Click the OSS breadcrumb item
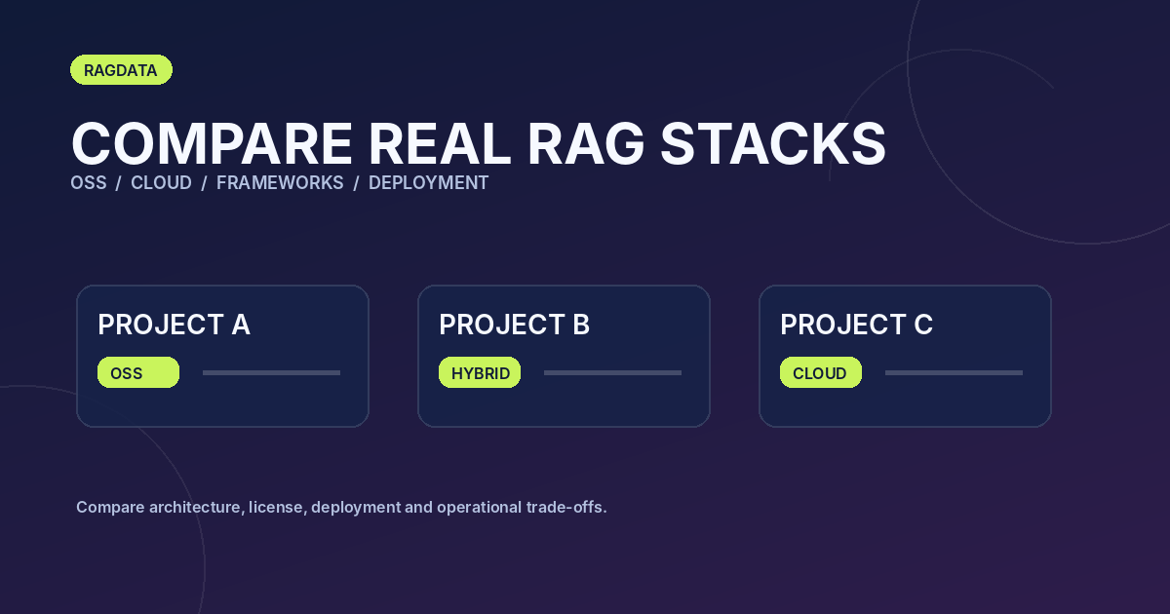The image size is (1170, 614). pos(89,183)
